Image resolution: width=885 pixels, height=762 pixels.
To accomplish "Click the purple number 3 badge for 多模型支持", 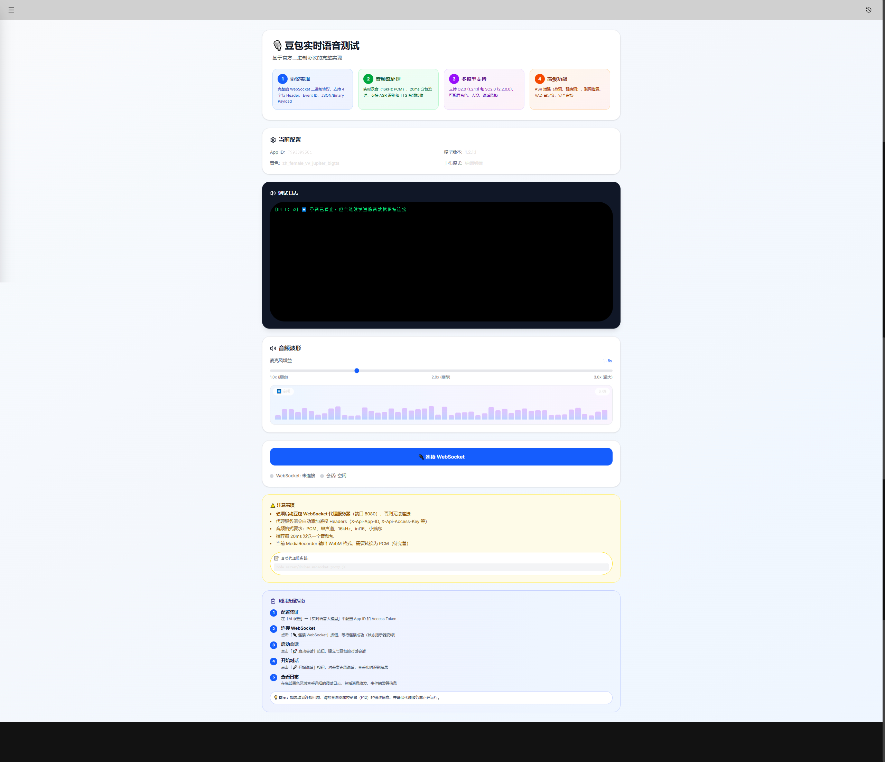I will tap(454, 79).
